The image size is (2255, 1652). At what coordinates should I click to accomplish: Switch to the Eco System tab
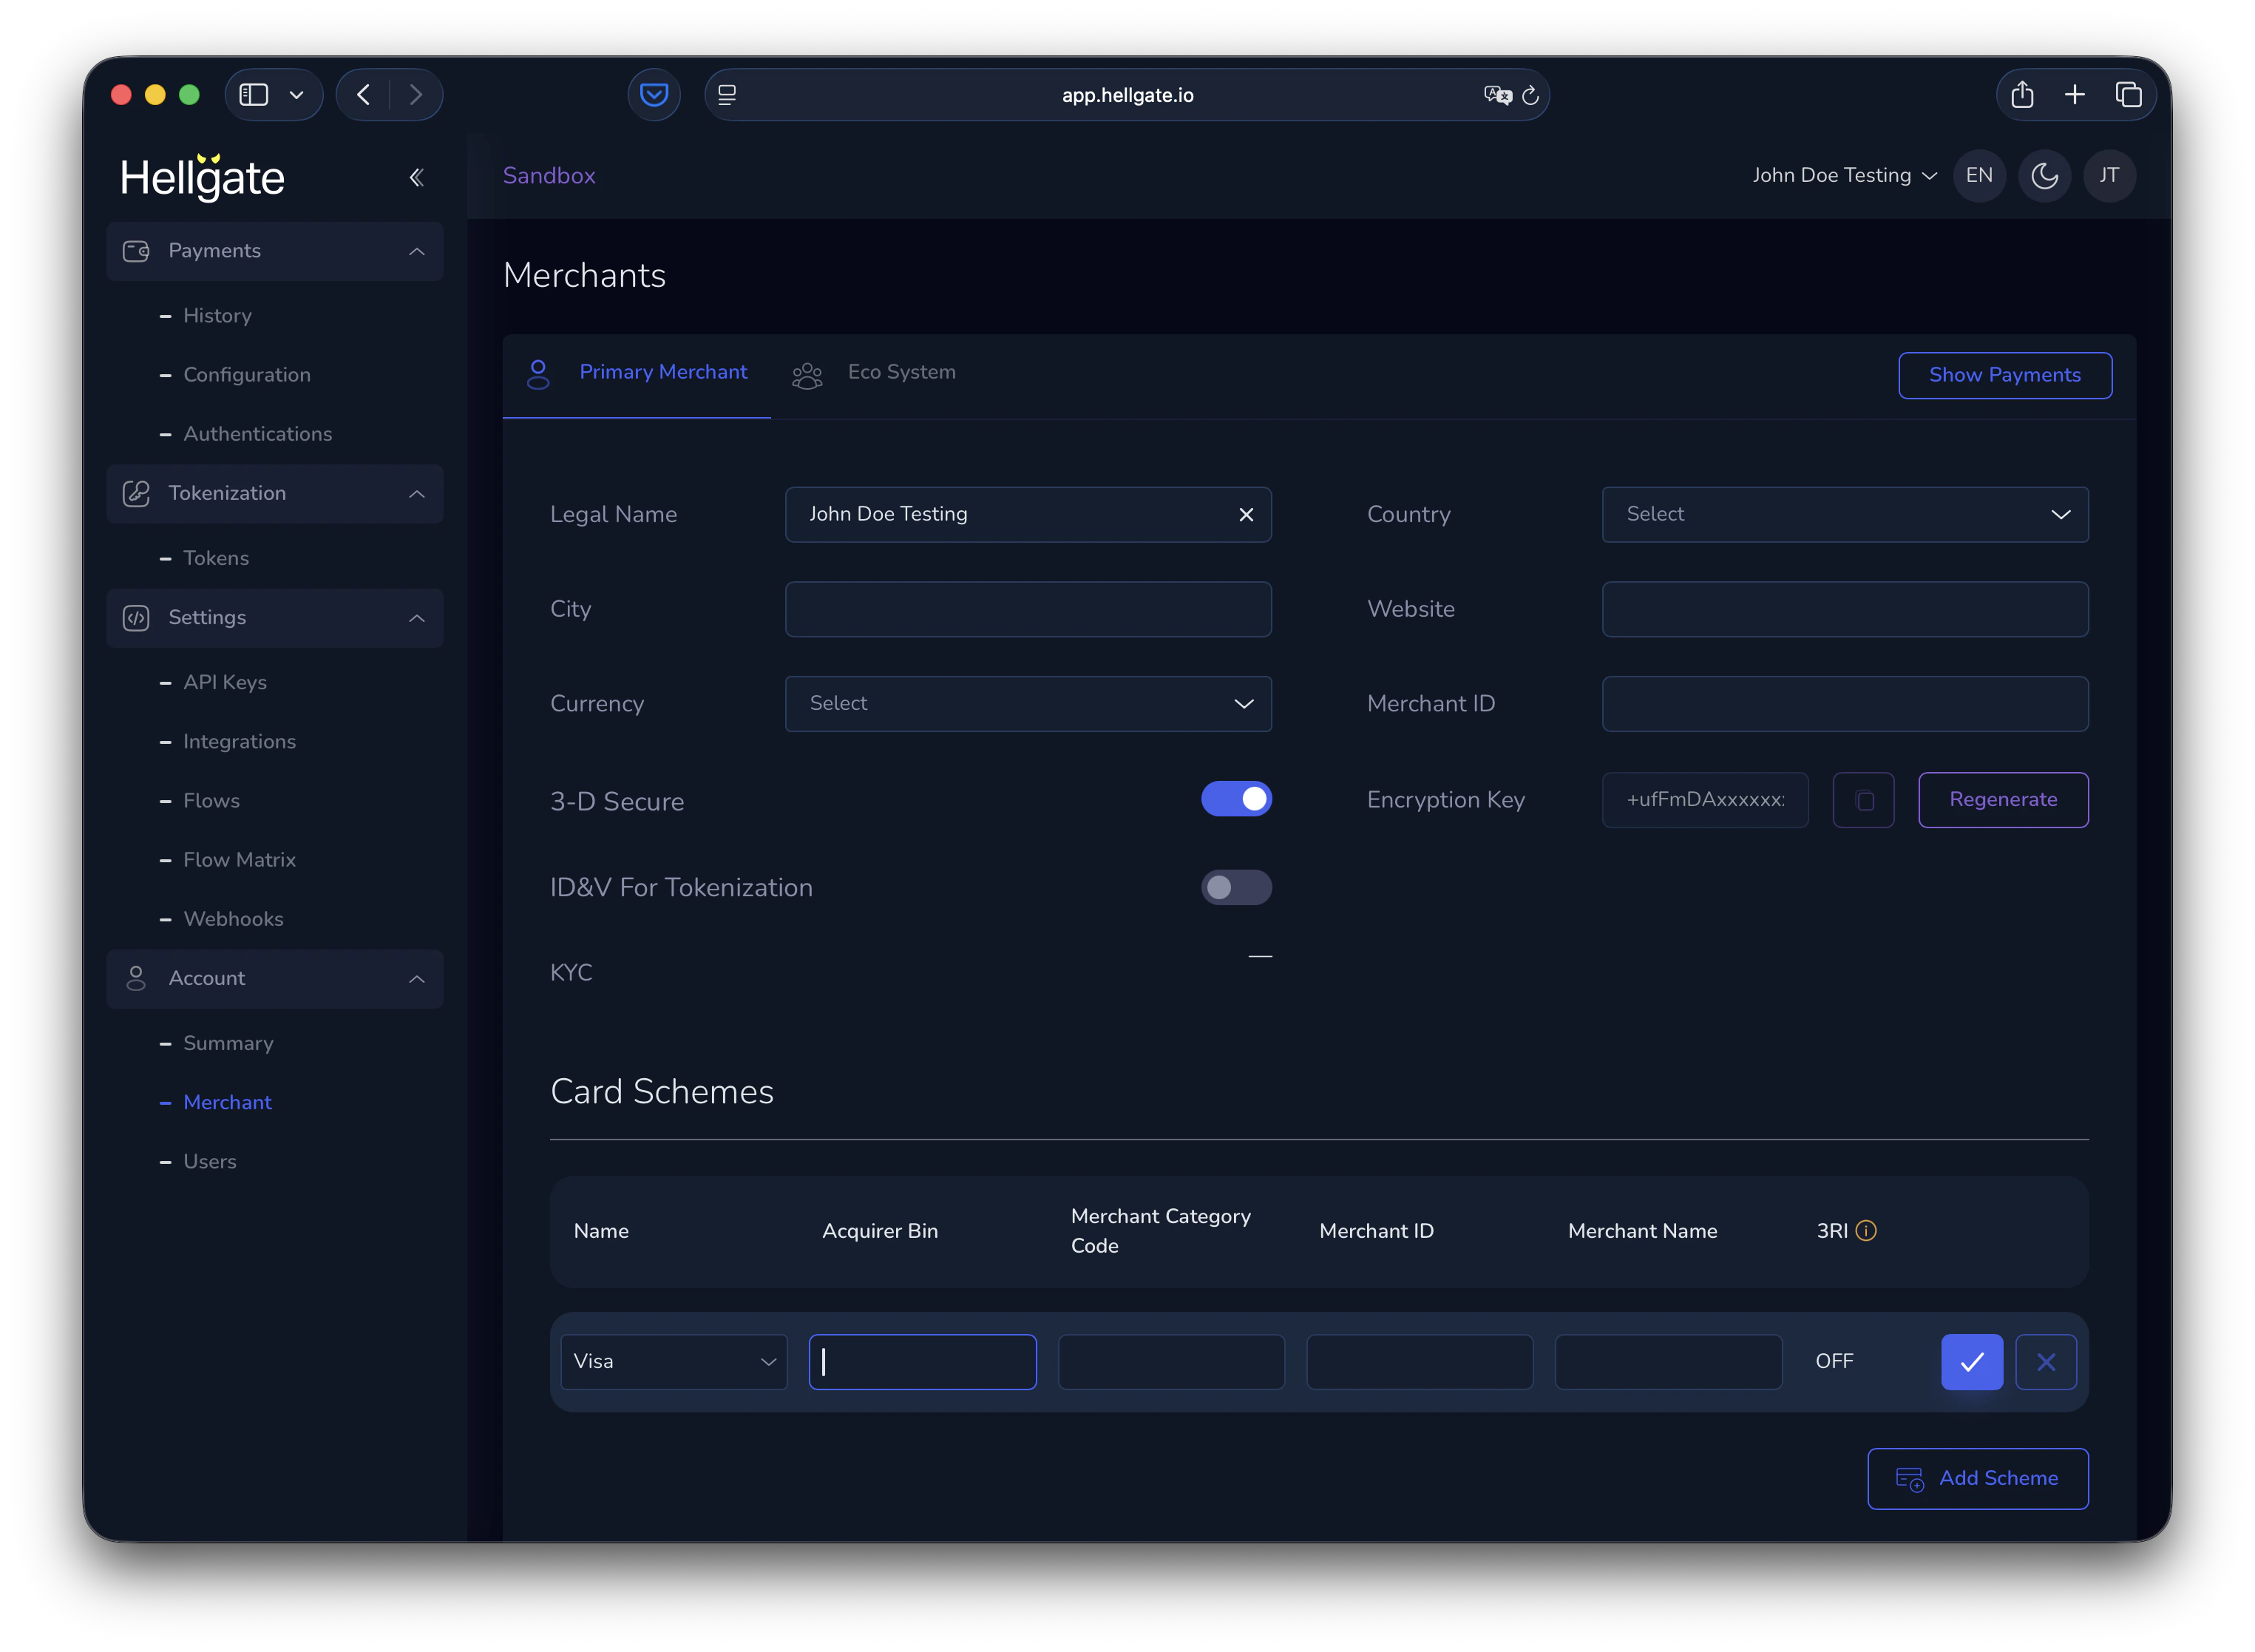click(x=875, y=374)
